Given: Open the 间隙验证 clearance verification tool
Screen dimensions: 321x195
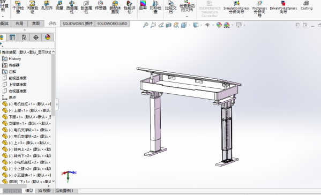Looking at the screenshot, I should click(x=32, y=7).
